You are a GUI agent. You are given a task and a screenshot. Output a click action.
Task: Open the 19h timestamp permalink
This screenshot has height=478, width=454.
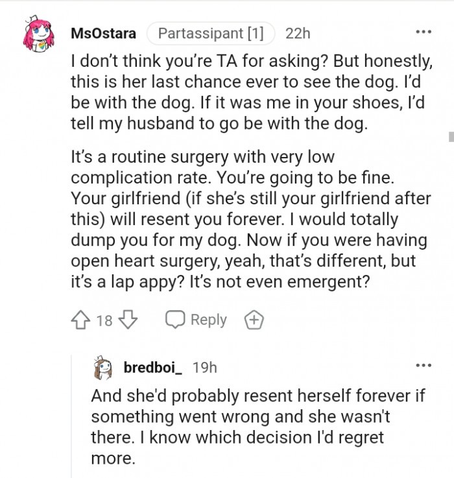pos(205,367)
